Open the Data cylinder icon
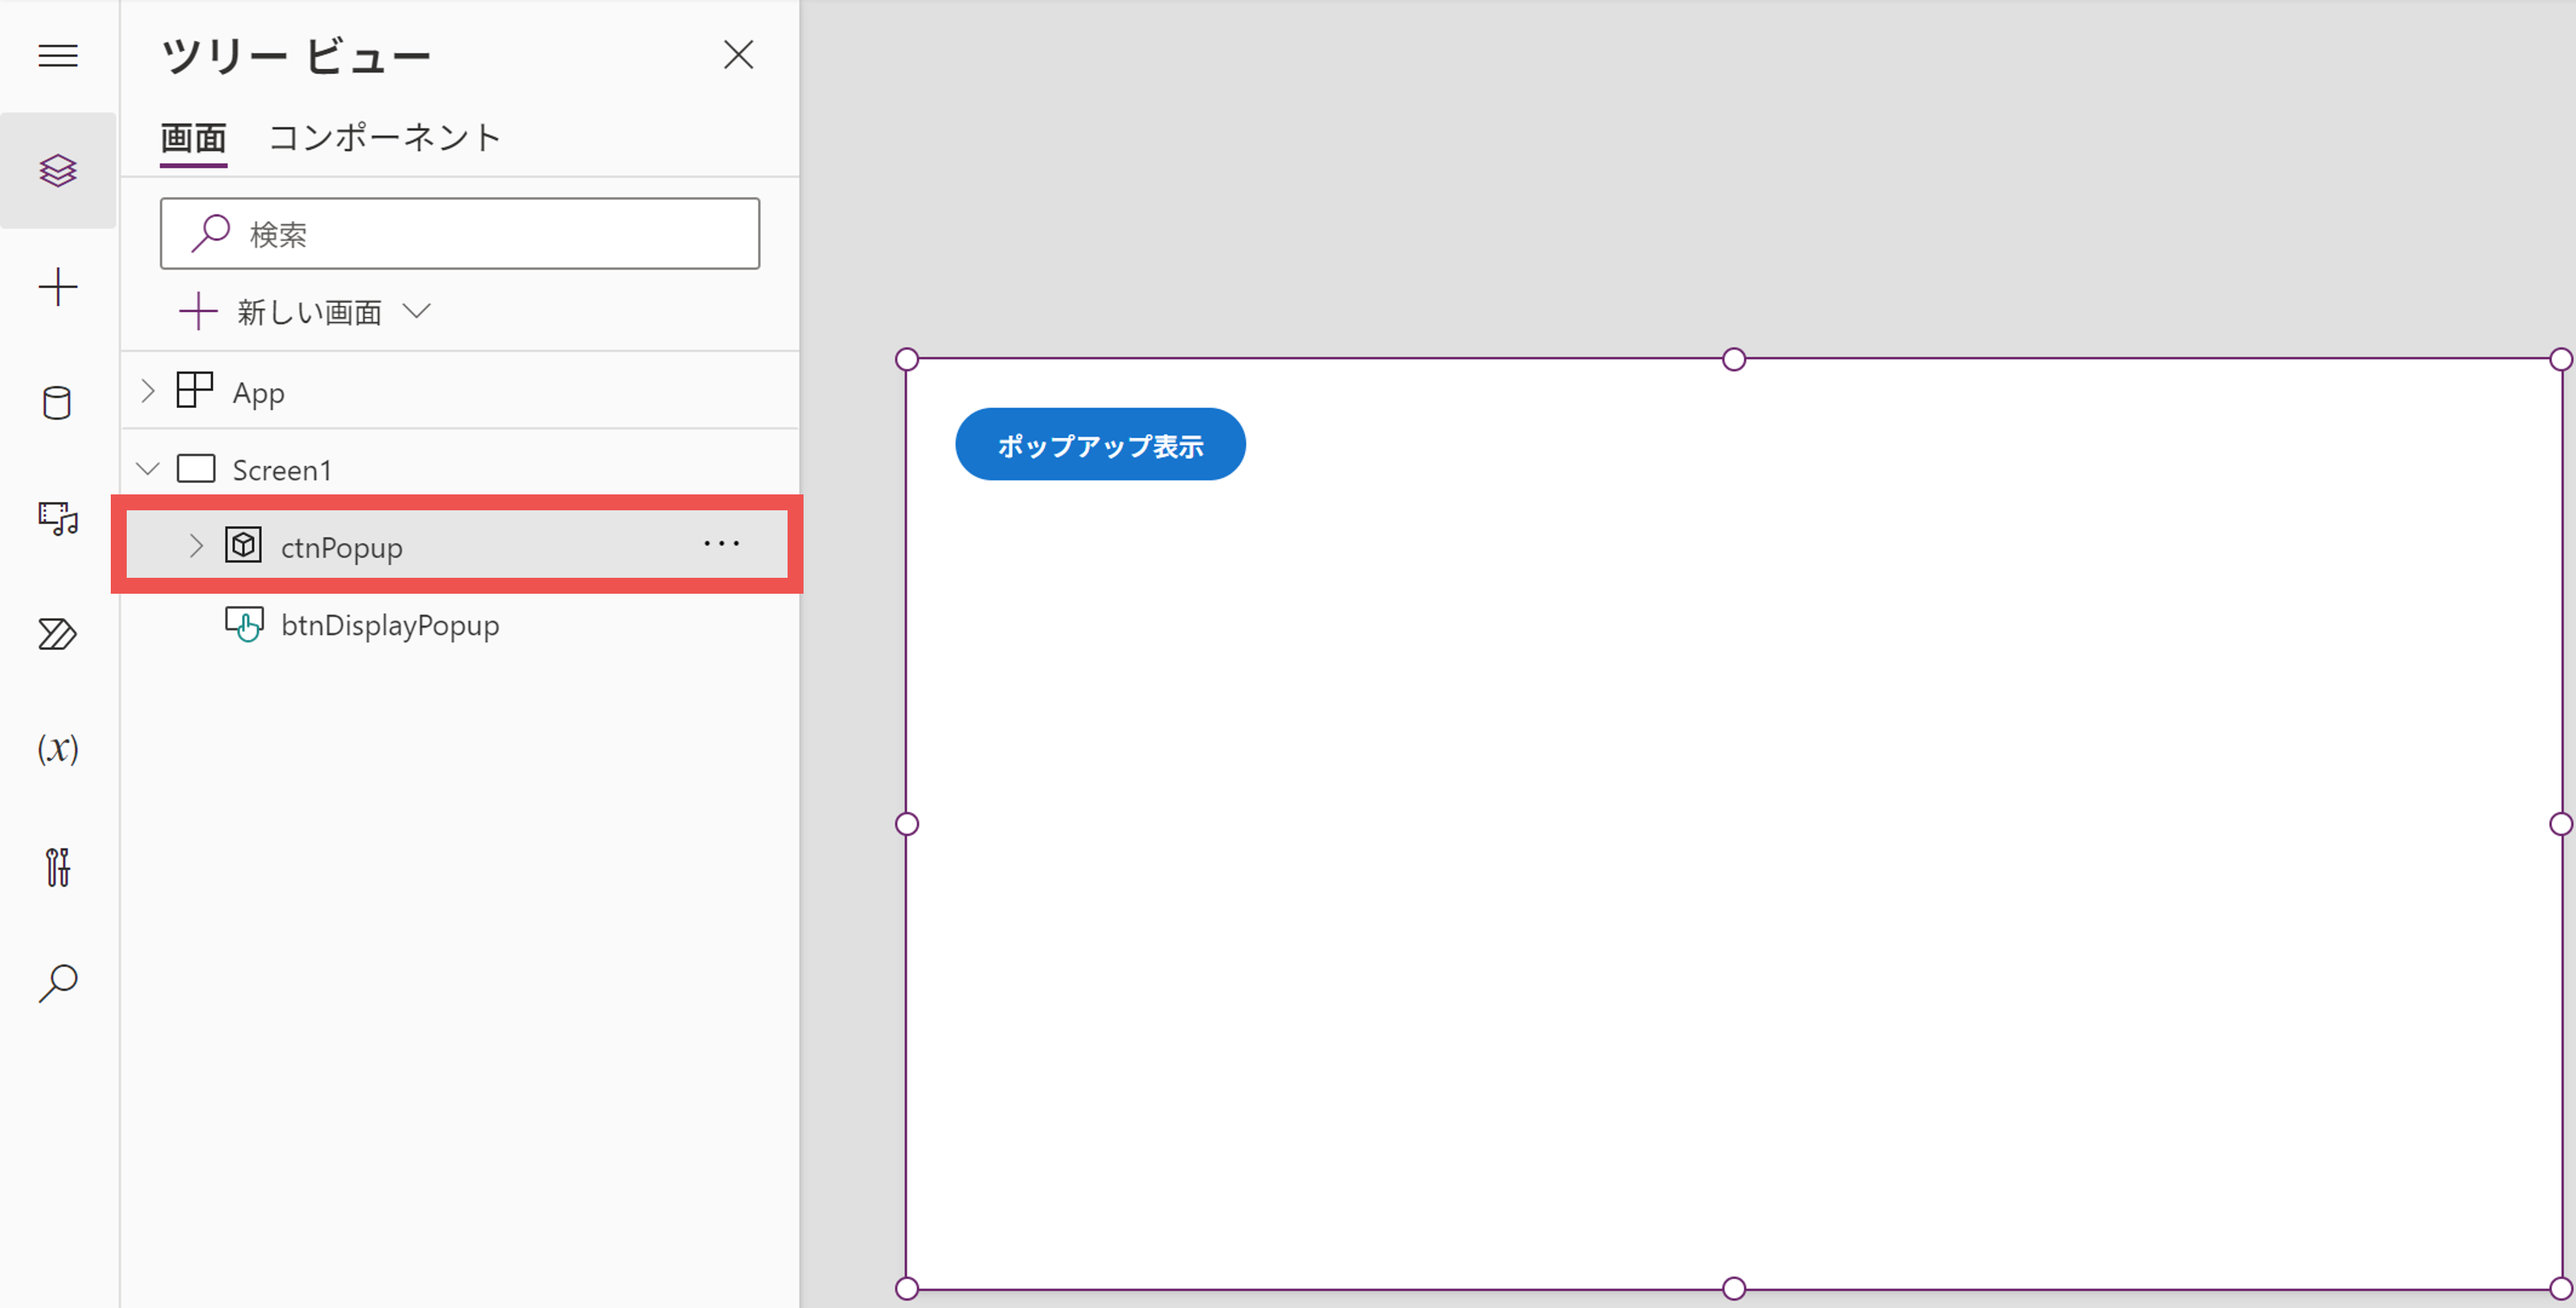 point(58,403)
